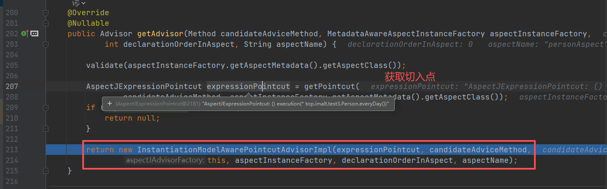Toggle a breakpoint on line number 207

(12, 86)
